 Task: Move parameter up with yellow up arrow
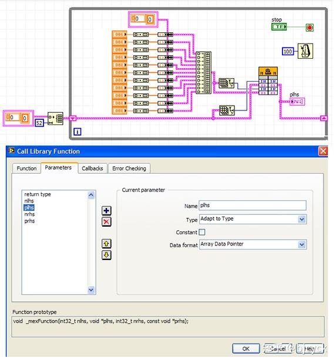[x=106, y=244]
